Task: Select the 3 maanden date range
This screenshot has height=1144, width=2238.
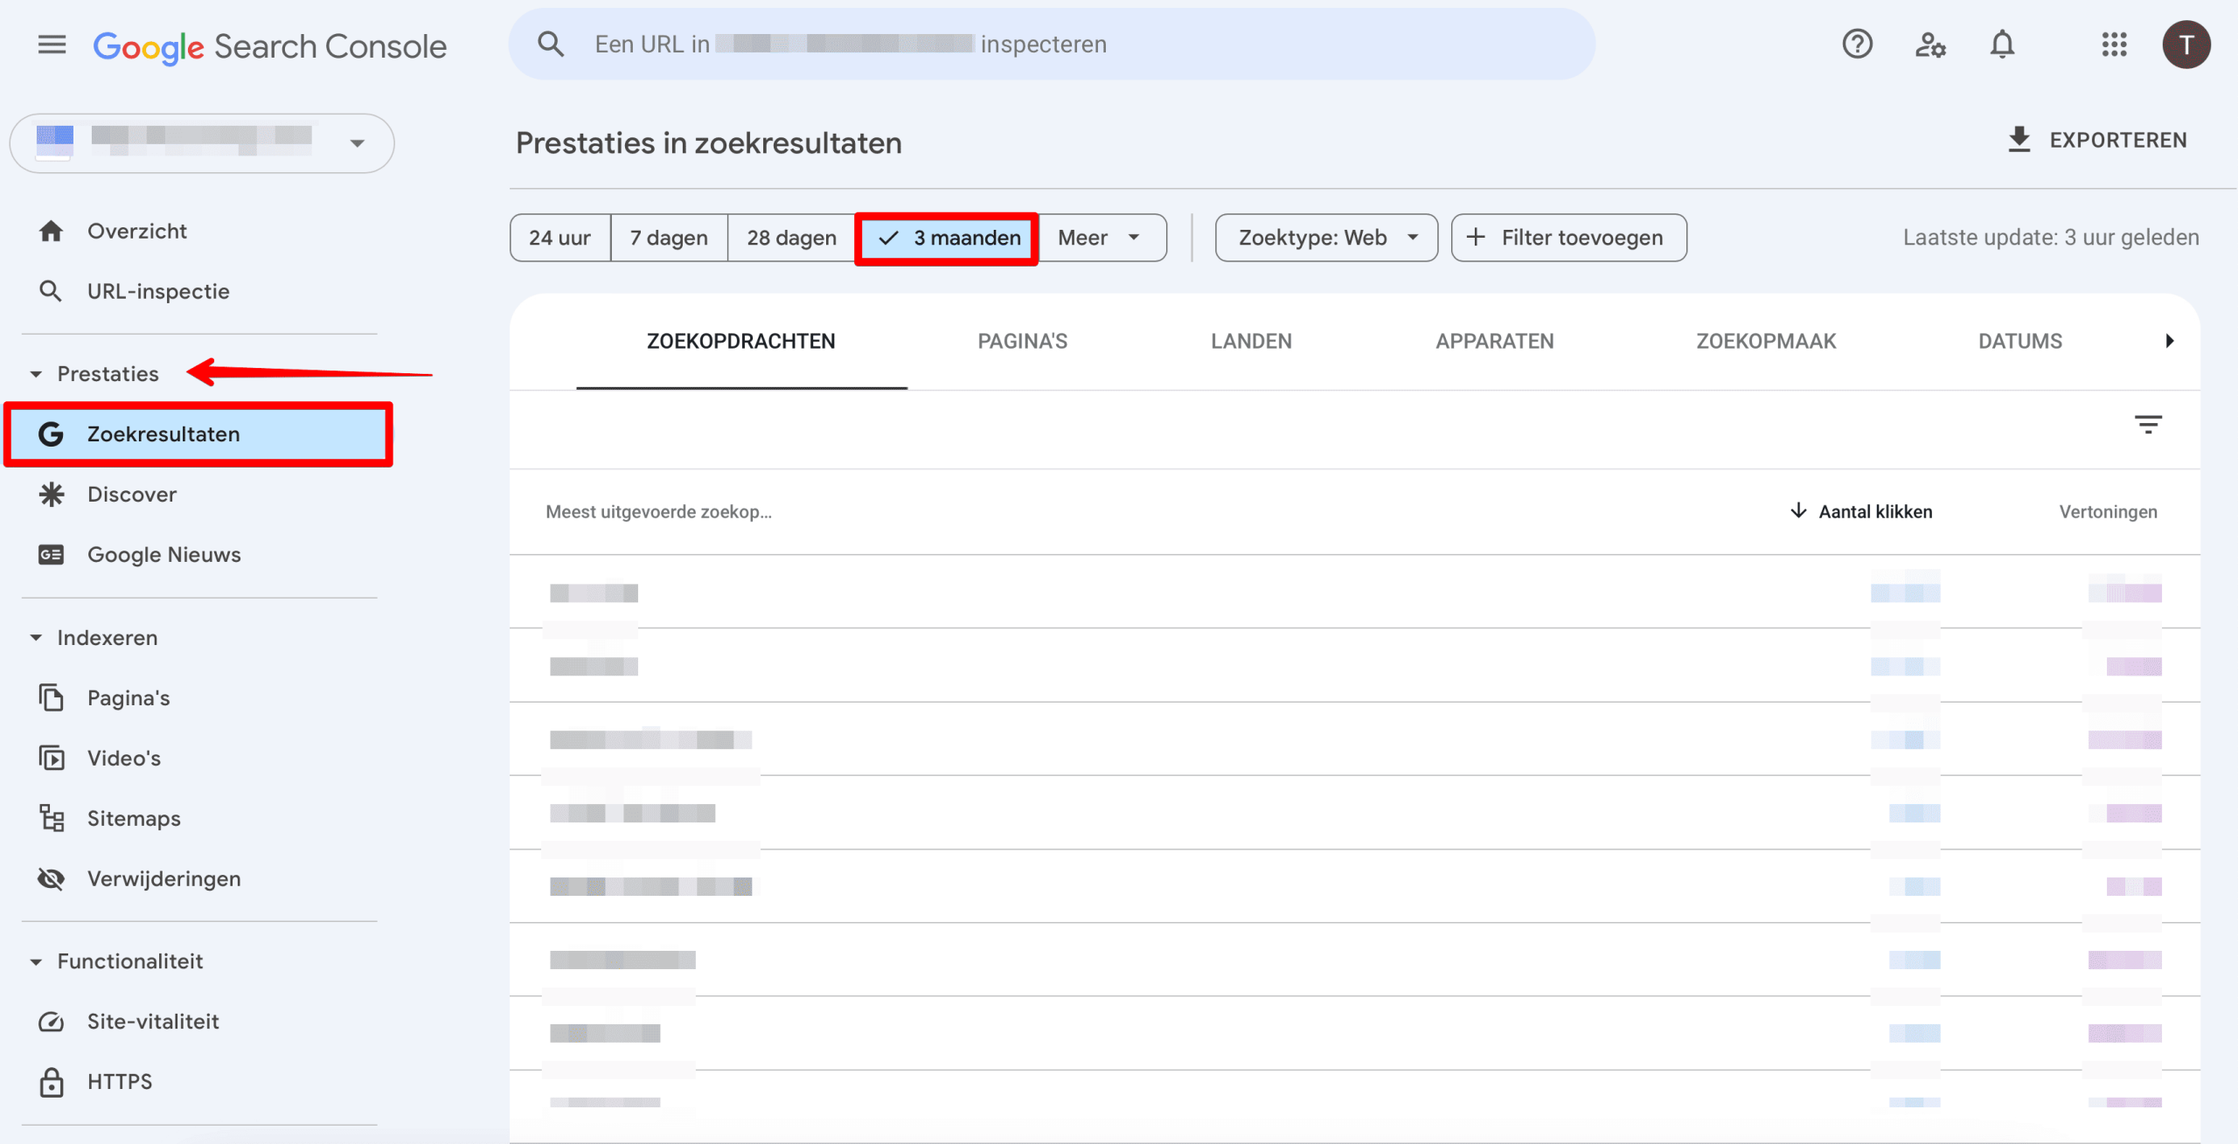Action: [948, 238]
